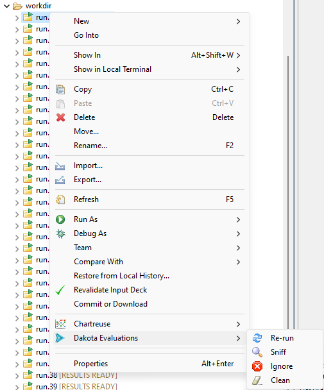
Task: Click the folder icon of run.39
Action: click(x=28, y=386)
